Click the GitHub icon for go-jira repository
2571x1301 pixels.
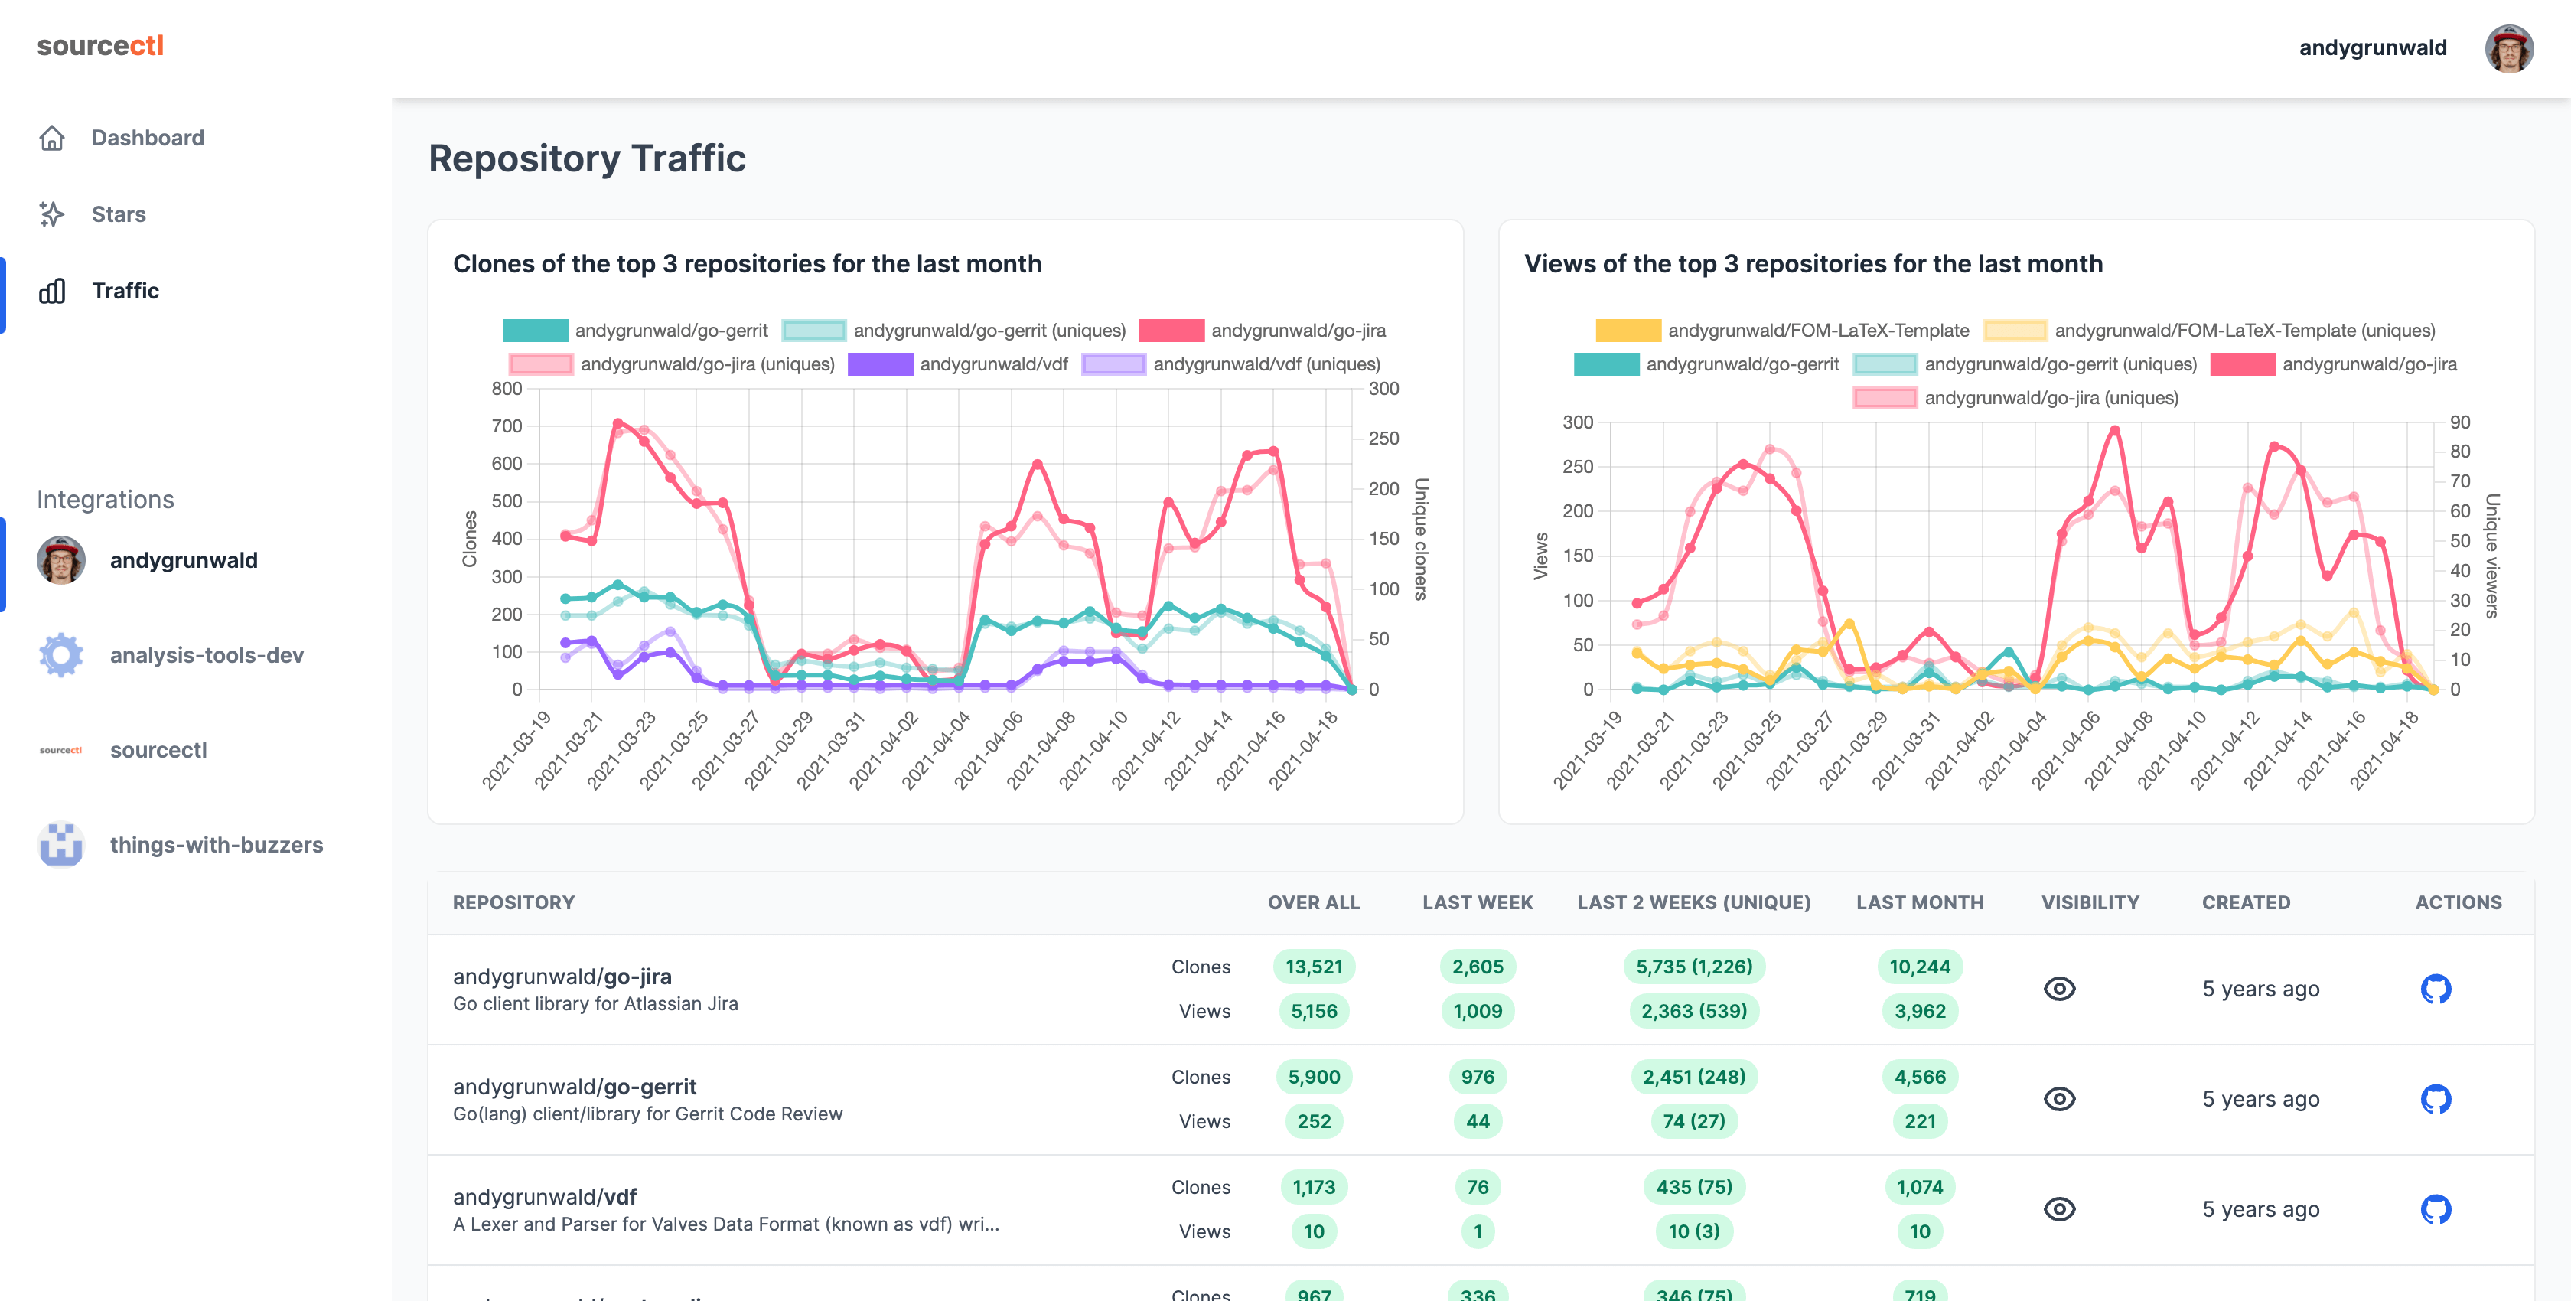[x=2436, y=989]
